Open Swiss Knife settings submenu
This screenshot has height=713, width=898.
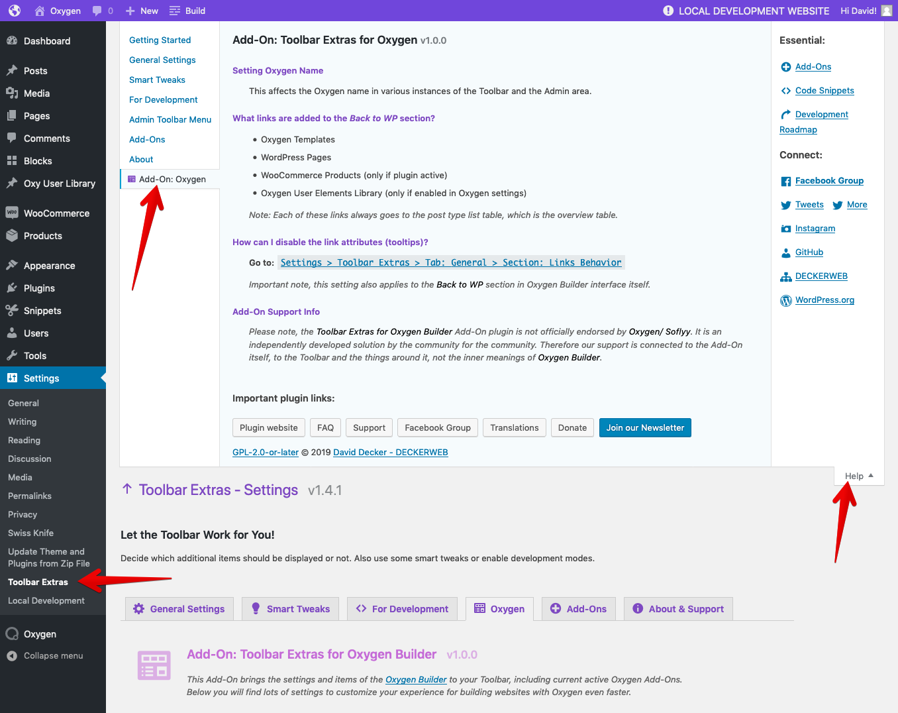[30, 533]
